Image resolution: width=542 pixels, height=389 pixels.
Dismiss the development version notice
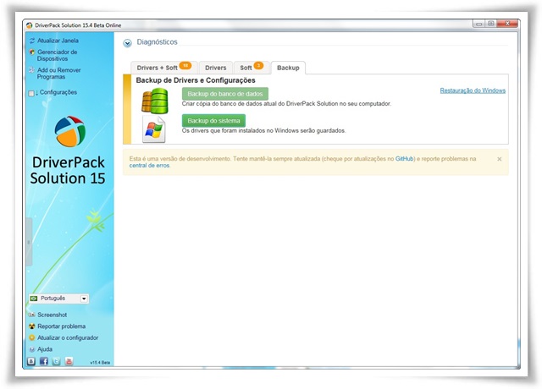tap(499, 159)
